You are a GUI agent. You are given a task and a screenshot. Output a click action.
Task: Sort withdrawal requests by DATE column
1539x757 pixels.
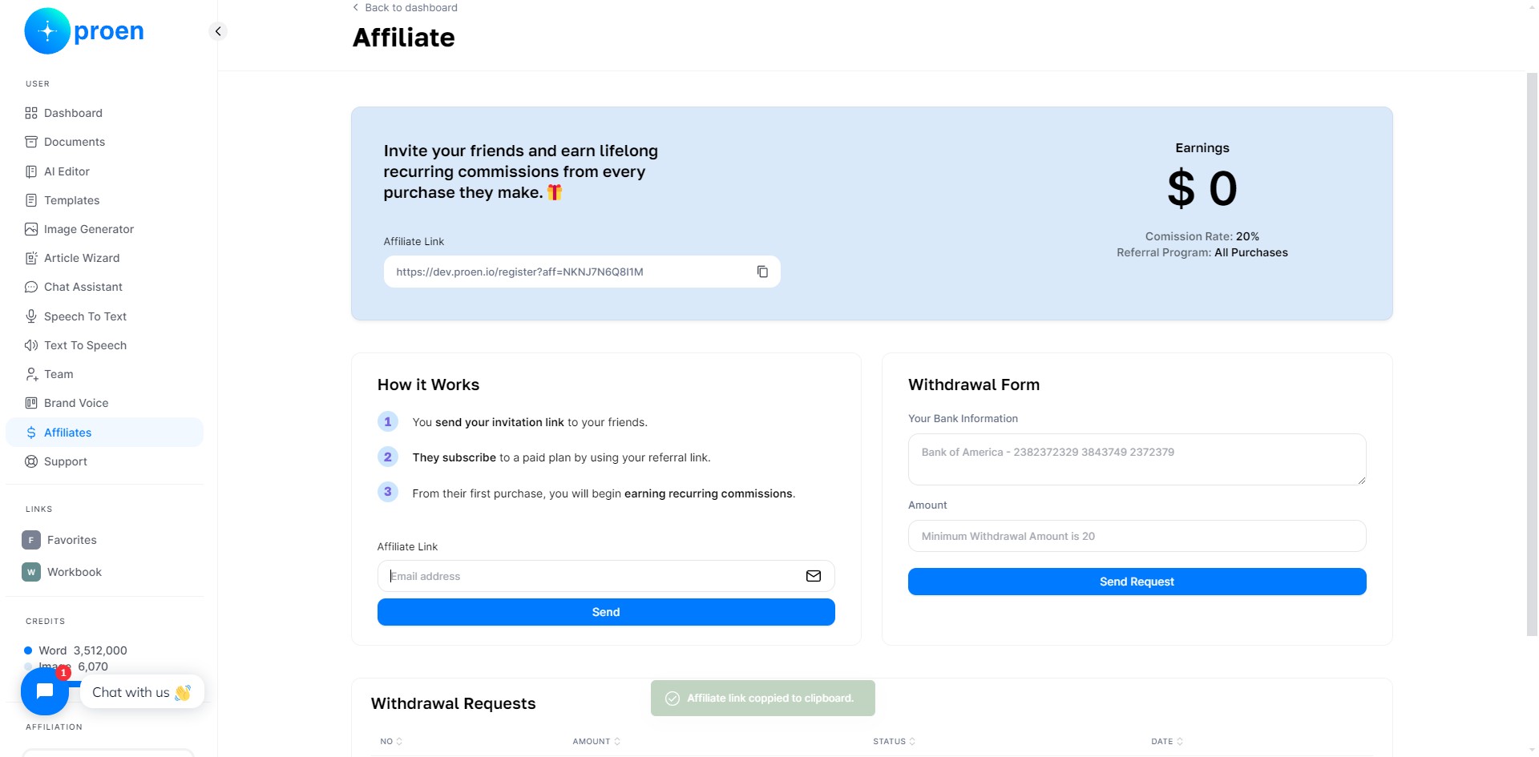click(x=1167, y=742)
